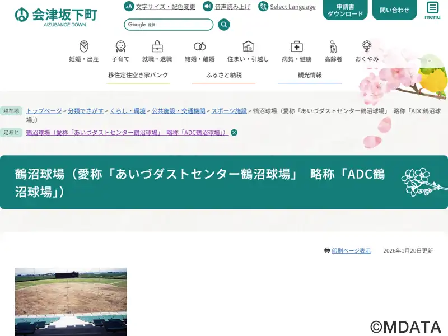The width and height of the screenshot is (448, 336).
Task: Remove the 足あと history entry
Action: click(234, 133)
